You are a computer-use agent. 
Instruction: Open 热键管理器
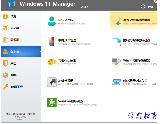tap(66, 81)
